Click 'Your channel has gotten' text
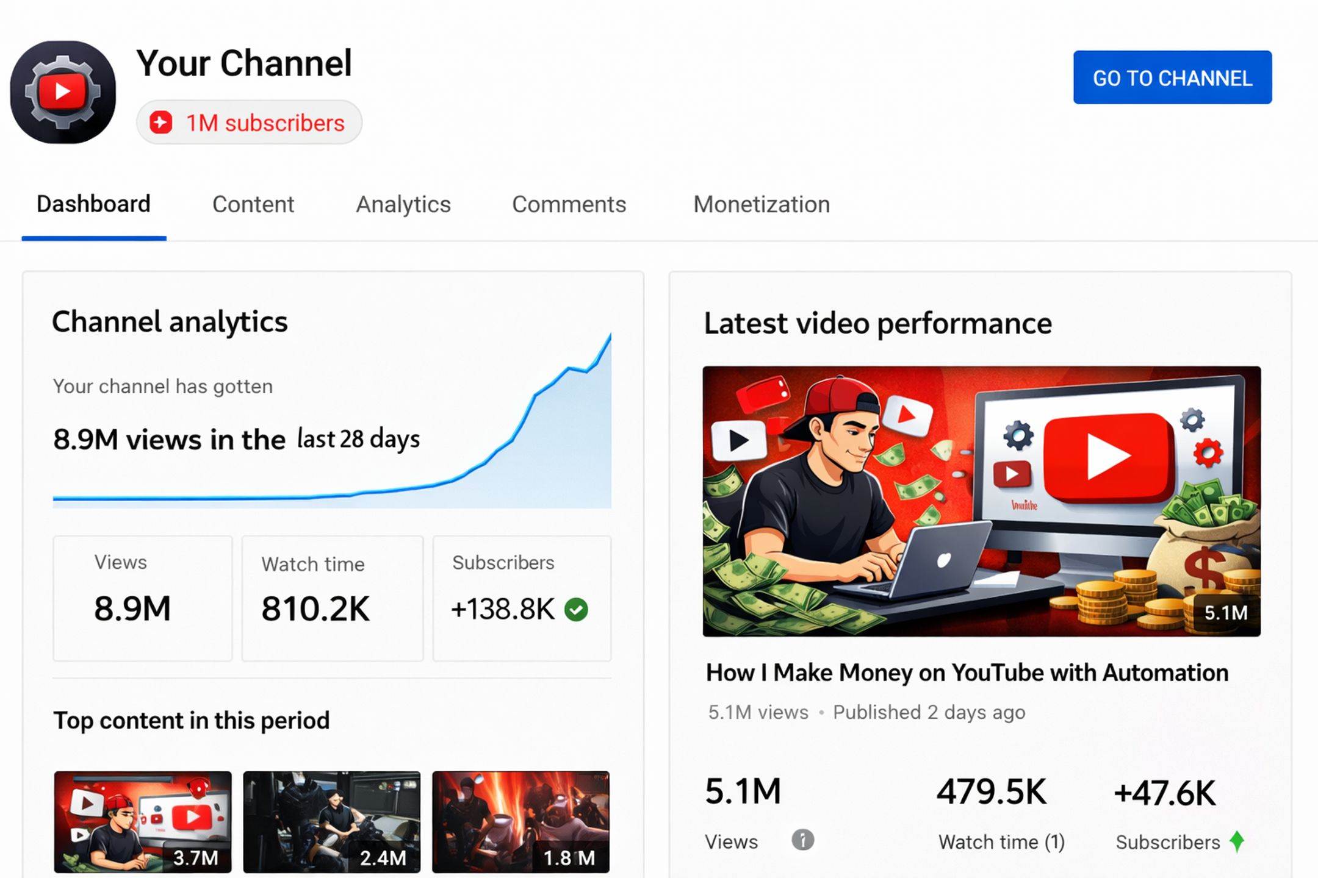This screenshot has height=878, width=1318. click(163, 387)
